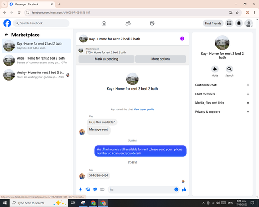Bookmark this tab with the star icon

pyautogui.click(x=237, y=12)
